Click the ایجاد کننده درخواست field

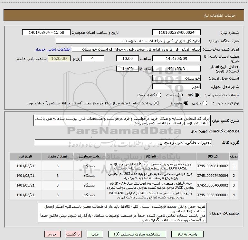[136, 49]
